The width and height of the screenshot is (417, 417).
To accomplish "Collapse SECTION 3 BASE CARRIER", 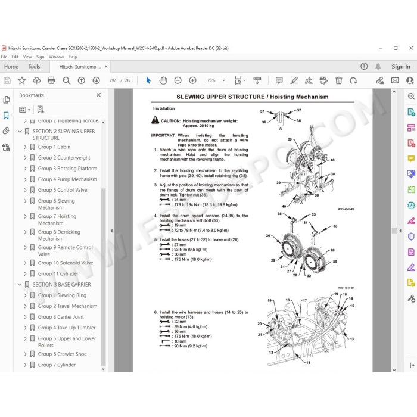I will click(20, 285).
